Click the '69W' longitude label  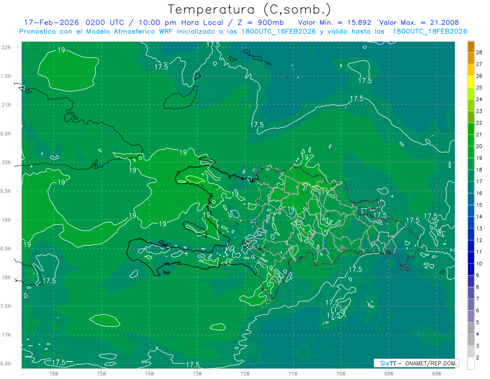click(389, 373)
